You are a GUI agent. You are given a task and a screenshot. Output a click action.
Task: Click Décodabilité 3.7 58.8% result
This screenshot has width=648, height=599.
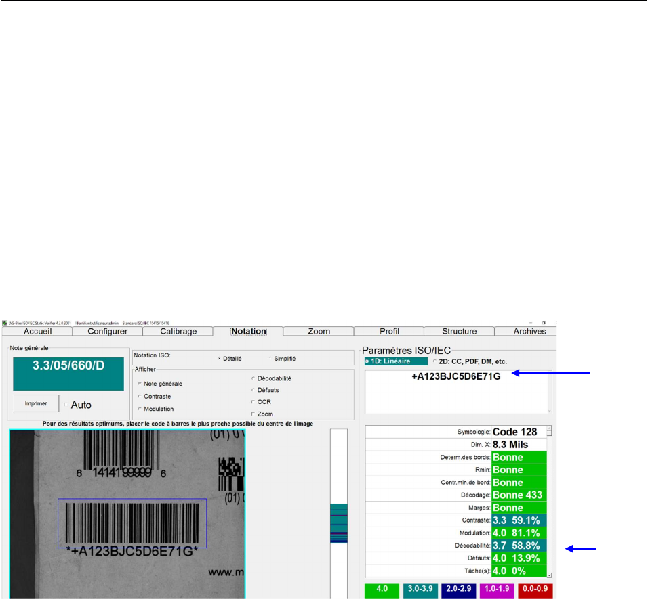pos(519,546)
